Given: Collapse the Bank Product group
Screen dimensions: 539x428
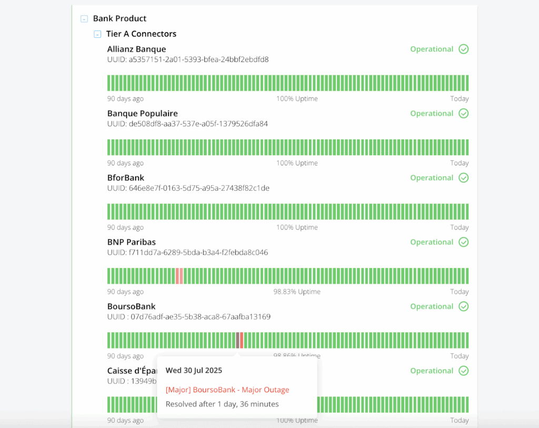Looking at the screenshot, I should click(x=84, y=19).
